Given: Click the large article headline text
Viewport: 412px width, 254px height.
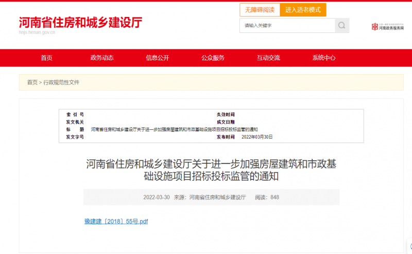Looking at the screenshot, I should [x=211, y=171].
